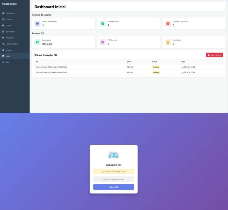Click the Total Cadastrados users icon
Image resolution: width=228 pixels, height=210 pixels.
pyautogui.click(x=37, y=24)
